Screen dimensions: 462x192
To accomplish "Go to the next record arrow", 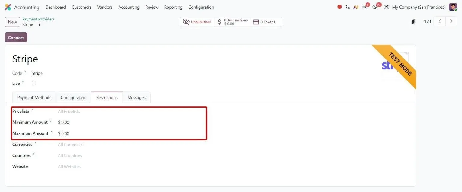I will point(451,21).
